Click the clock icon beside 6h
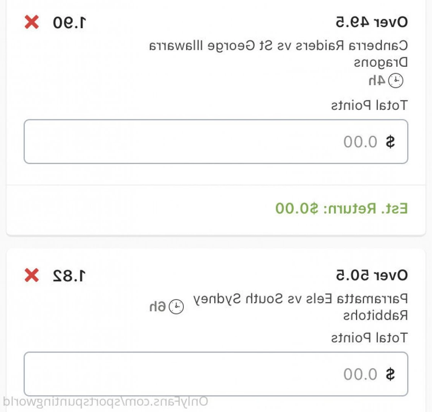 pyautogui.click(x=176, y=306)
